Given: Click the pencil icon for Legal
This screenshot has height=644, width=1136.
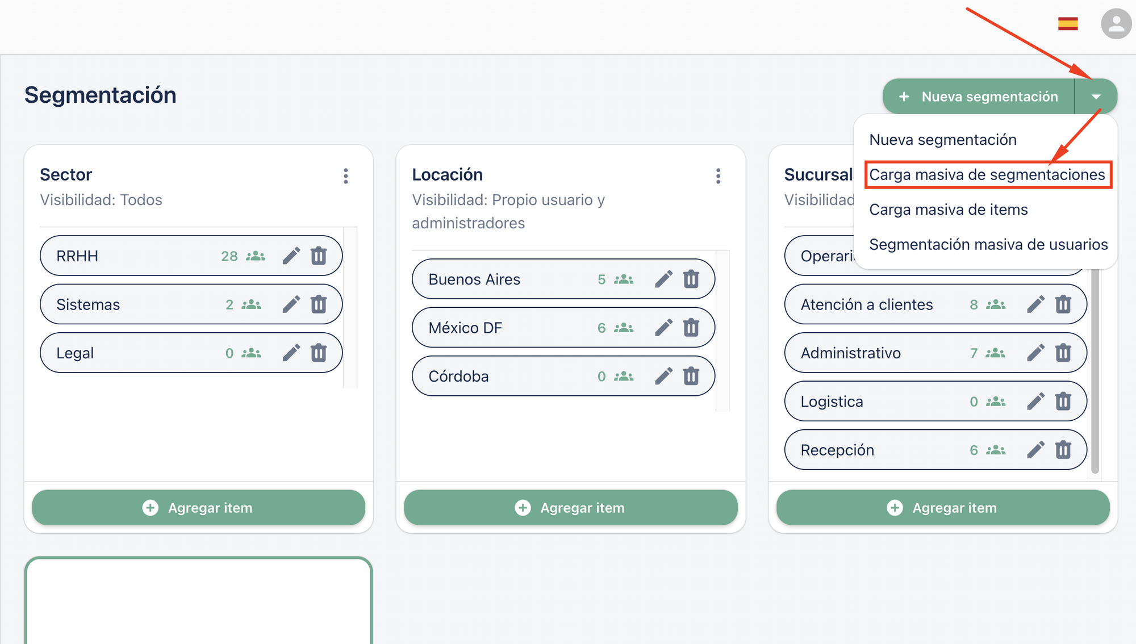Looking at the screenshot, I should 291,353.
